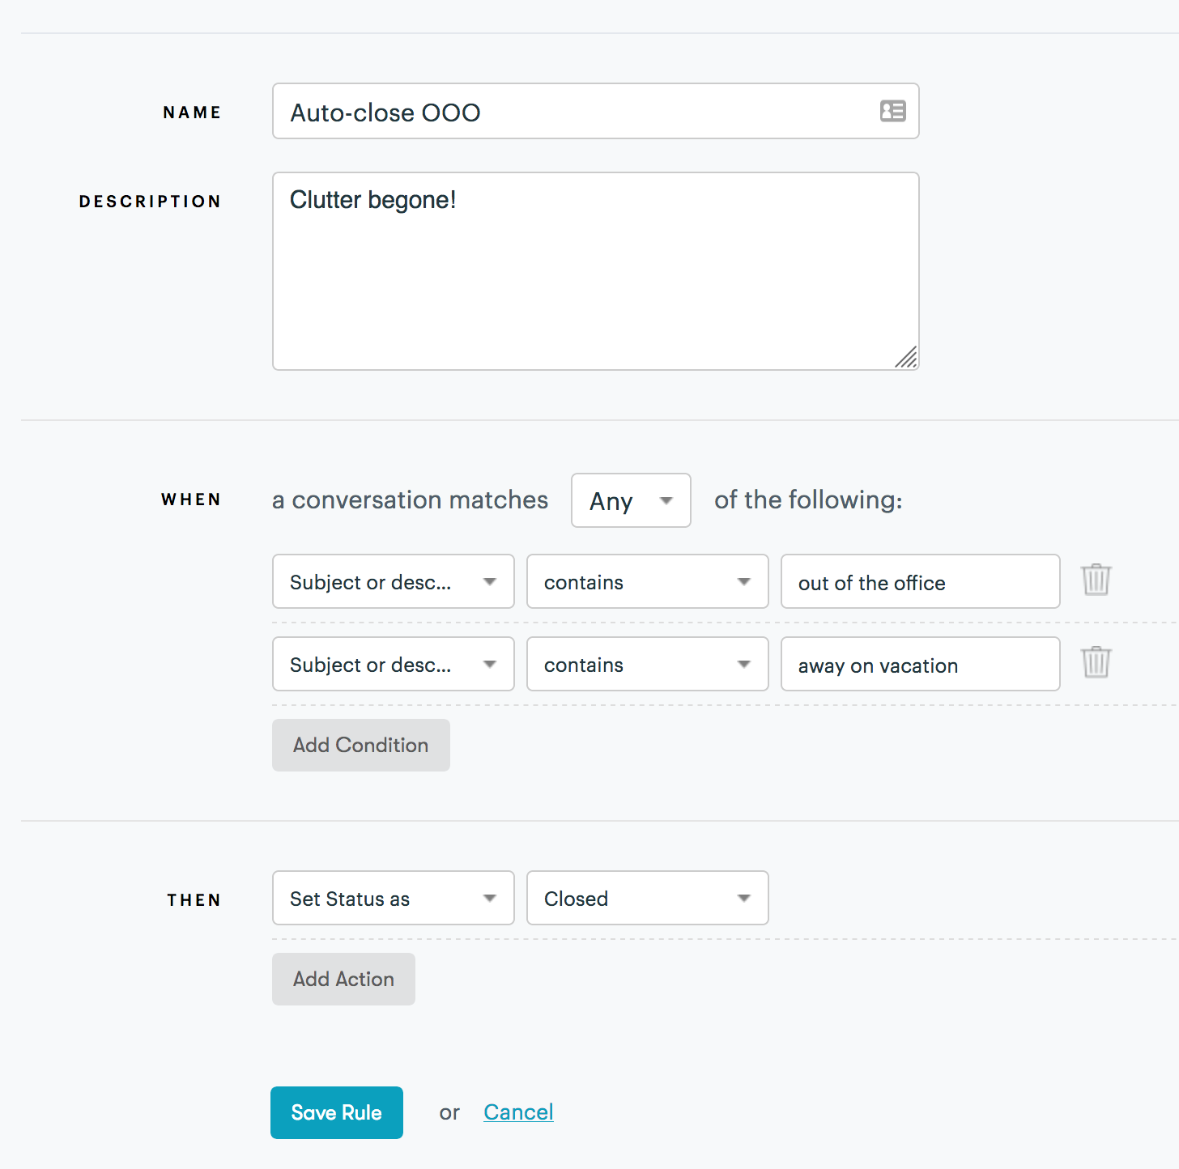Delete the 'away on vacation' condition
The height and width of the screenshot is (1169, 1179).
coord(1096,662)
